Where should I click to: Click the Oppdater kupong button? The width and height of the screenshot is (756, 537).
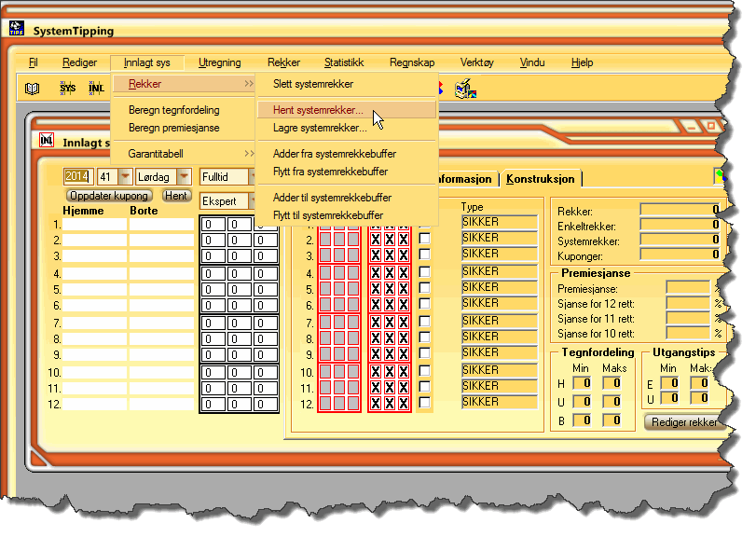[x=109, y=196]
